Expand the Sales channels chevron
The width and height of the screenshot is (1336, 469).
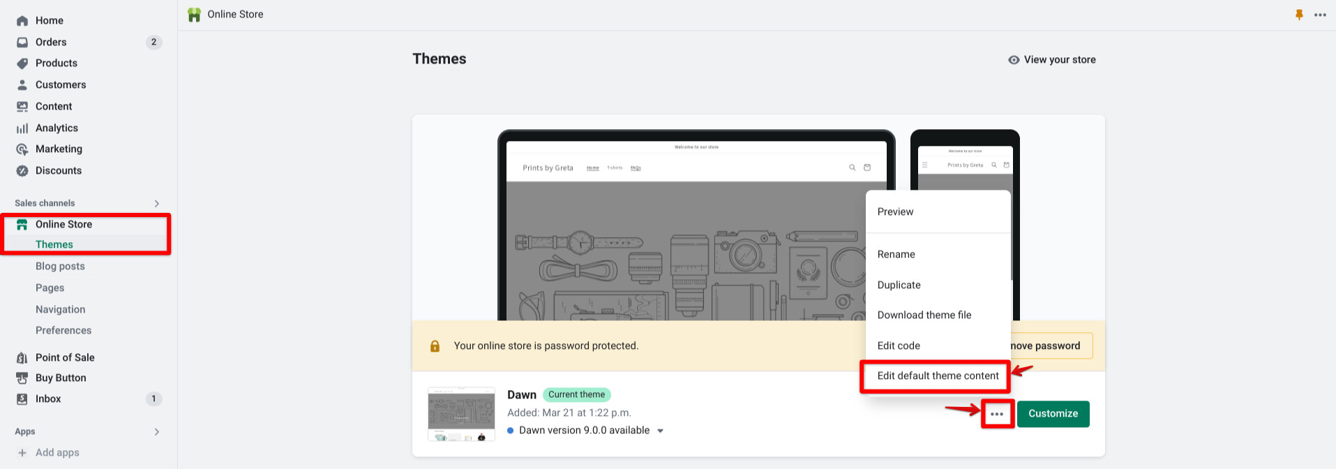(x=156, y=204)
